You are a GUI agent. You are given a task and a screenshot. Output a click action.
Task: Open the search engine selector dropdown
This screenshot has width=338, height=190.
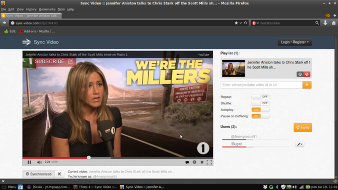coord(256,23)
